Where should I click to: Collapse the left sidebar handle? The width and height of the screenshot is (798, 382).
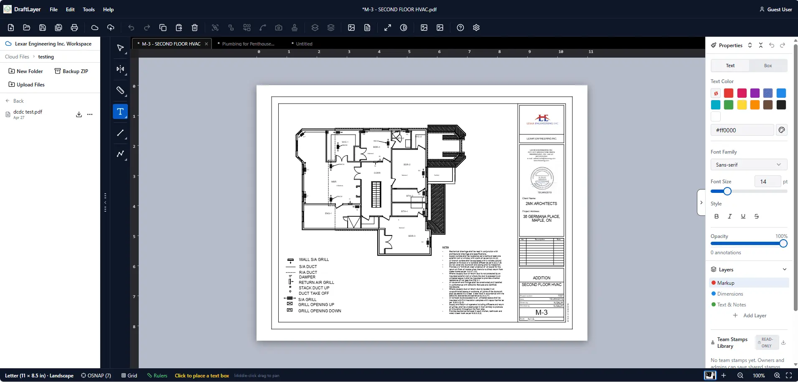105,202
